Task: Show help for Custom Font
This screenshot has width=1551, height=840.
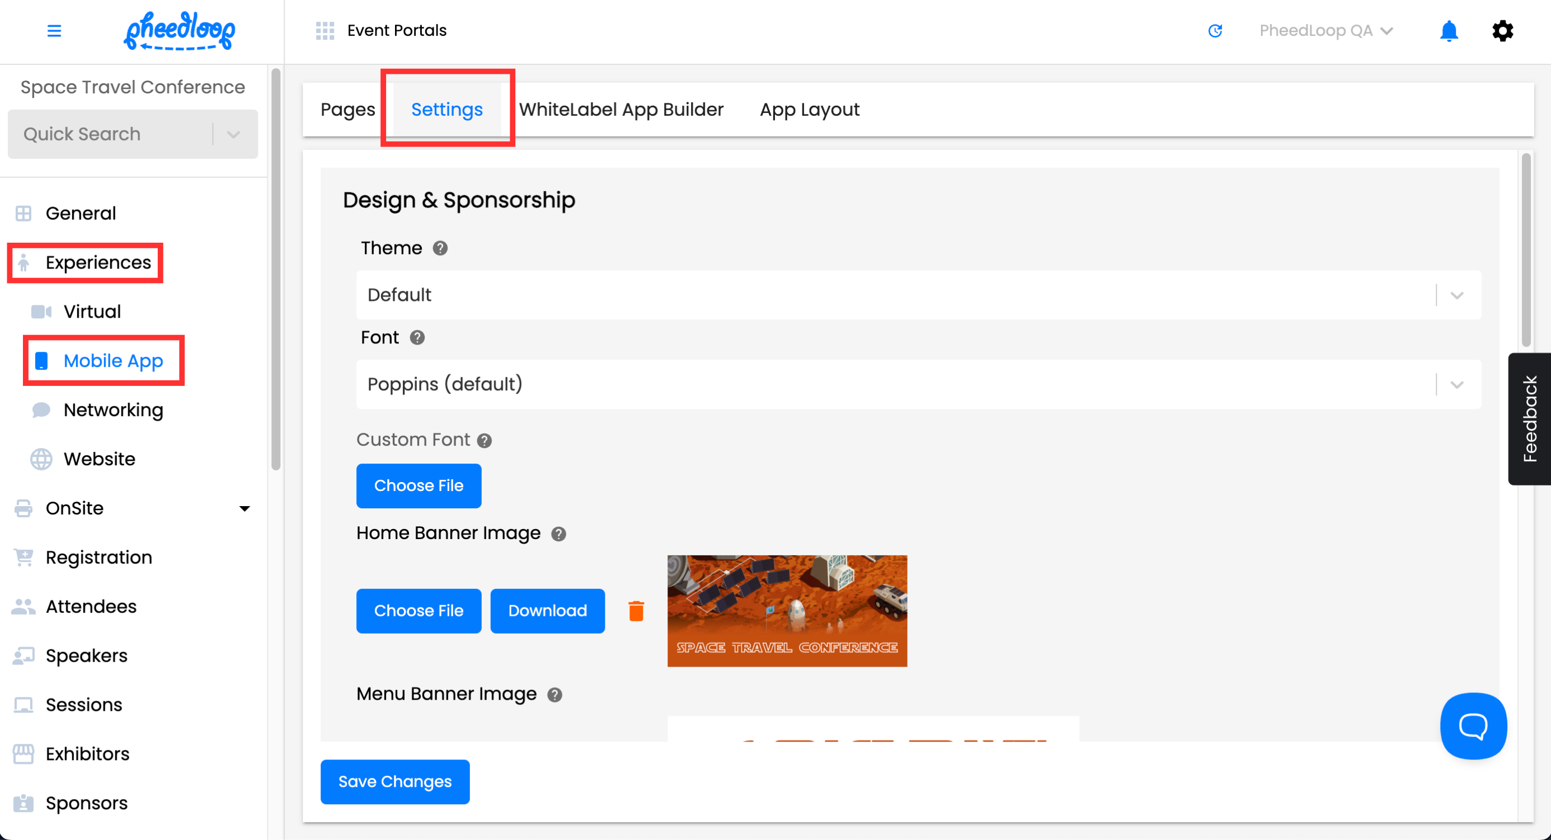Action: [485, 441]
